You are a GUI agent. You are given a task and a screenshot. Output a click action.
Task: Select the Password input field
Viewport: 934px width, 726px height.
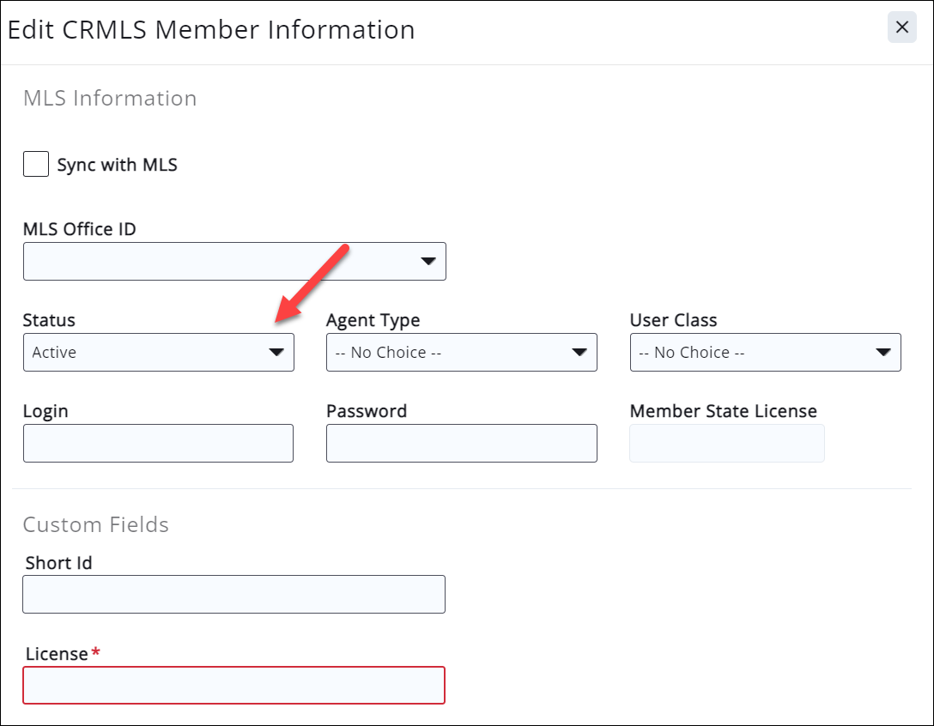tap(461, 443)
